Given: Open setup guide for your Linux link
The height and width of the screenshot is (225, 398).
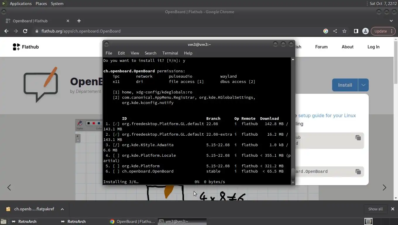Looking at the screenshot, I should click(x=327, y=115).
